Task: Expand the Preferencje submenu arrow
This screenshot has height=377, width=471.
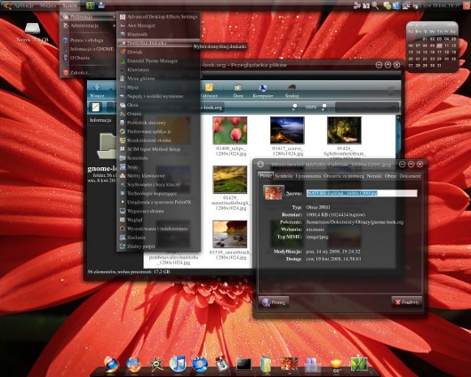Action: pos(114,17)
